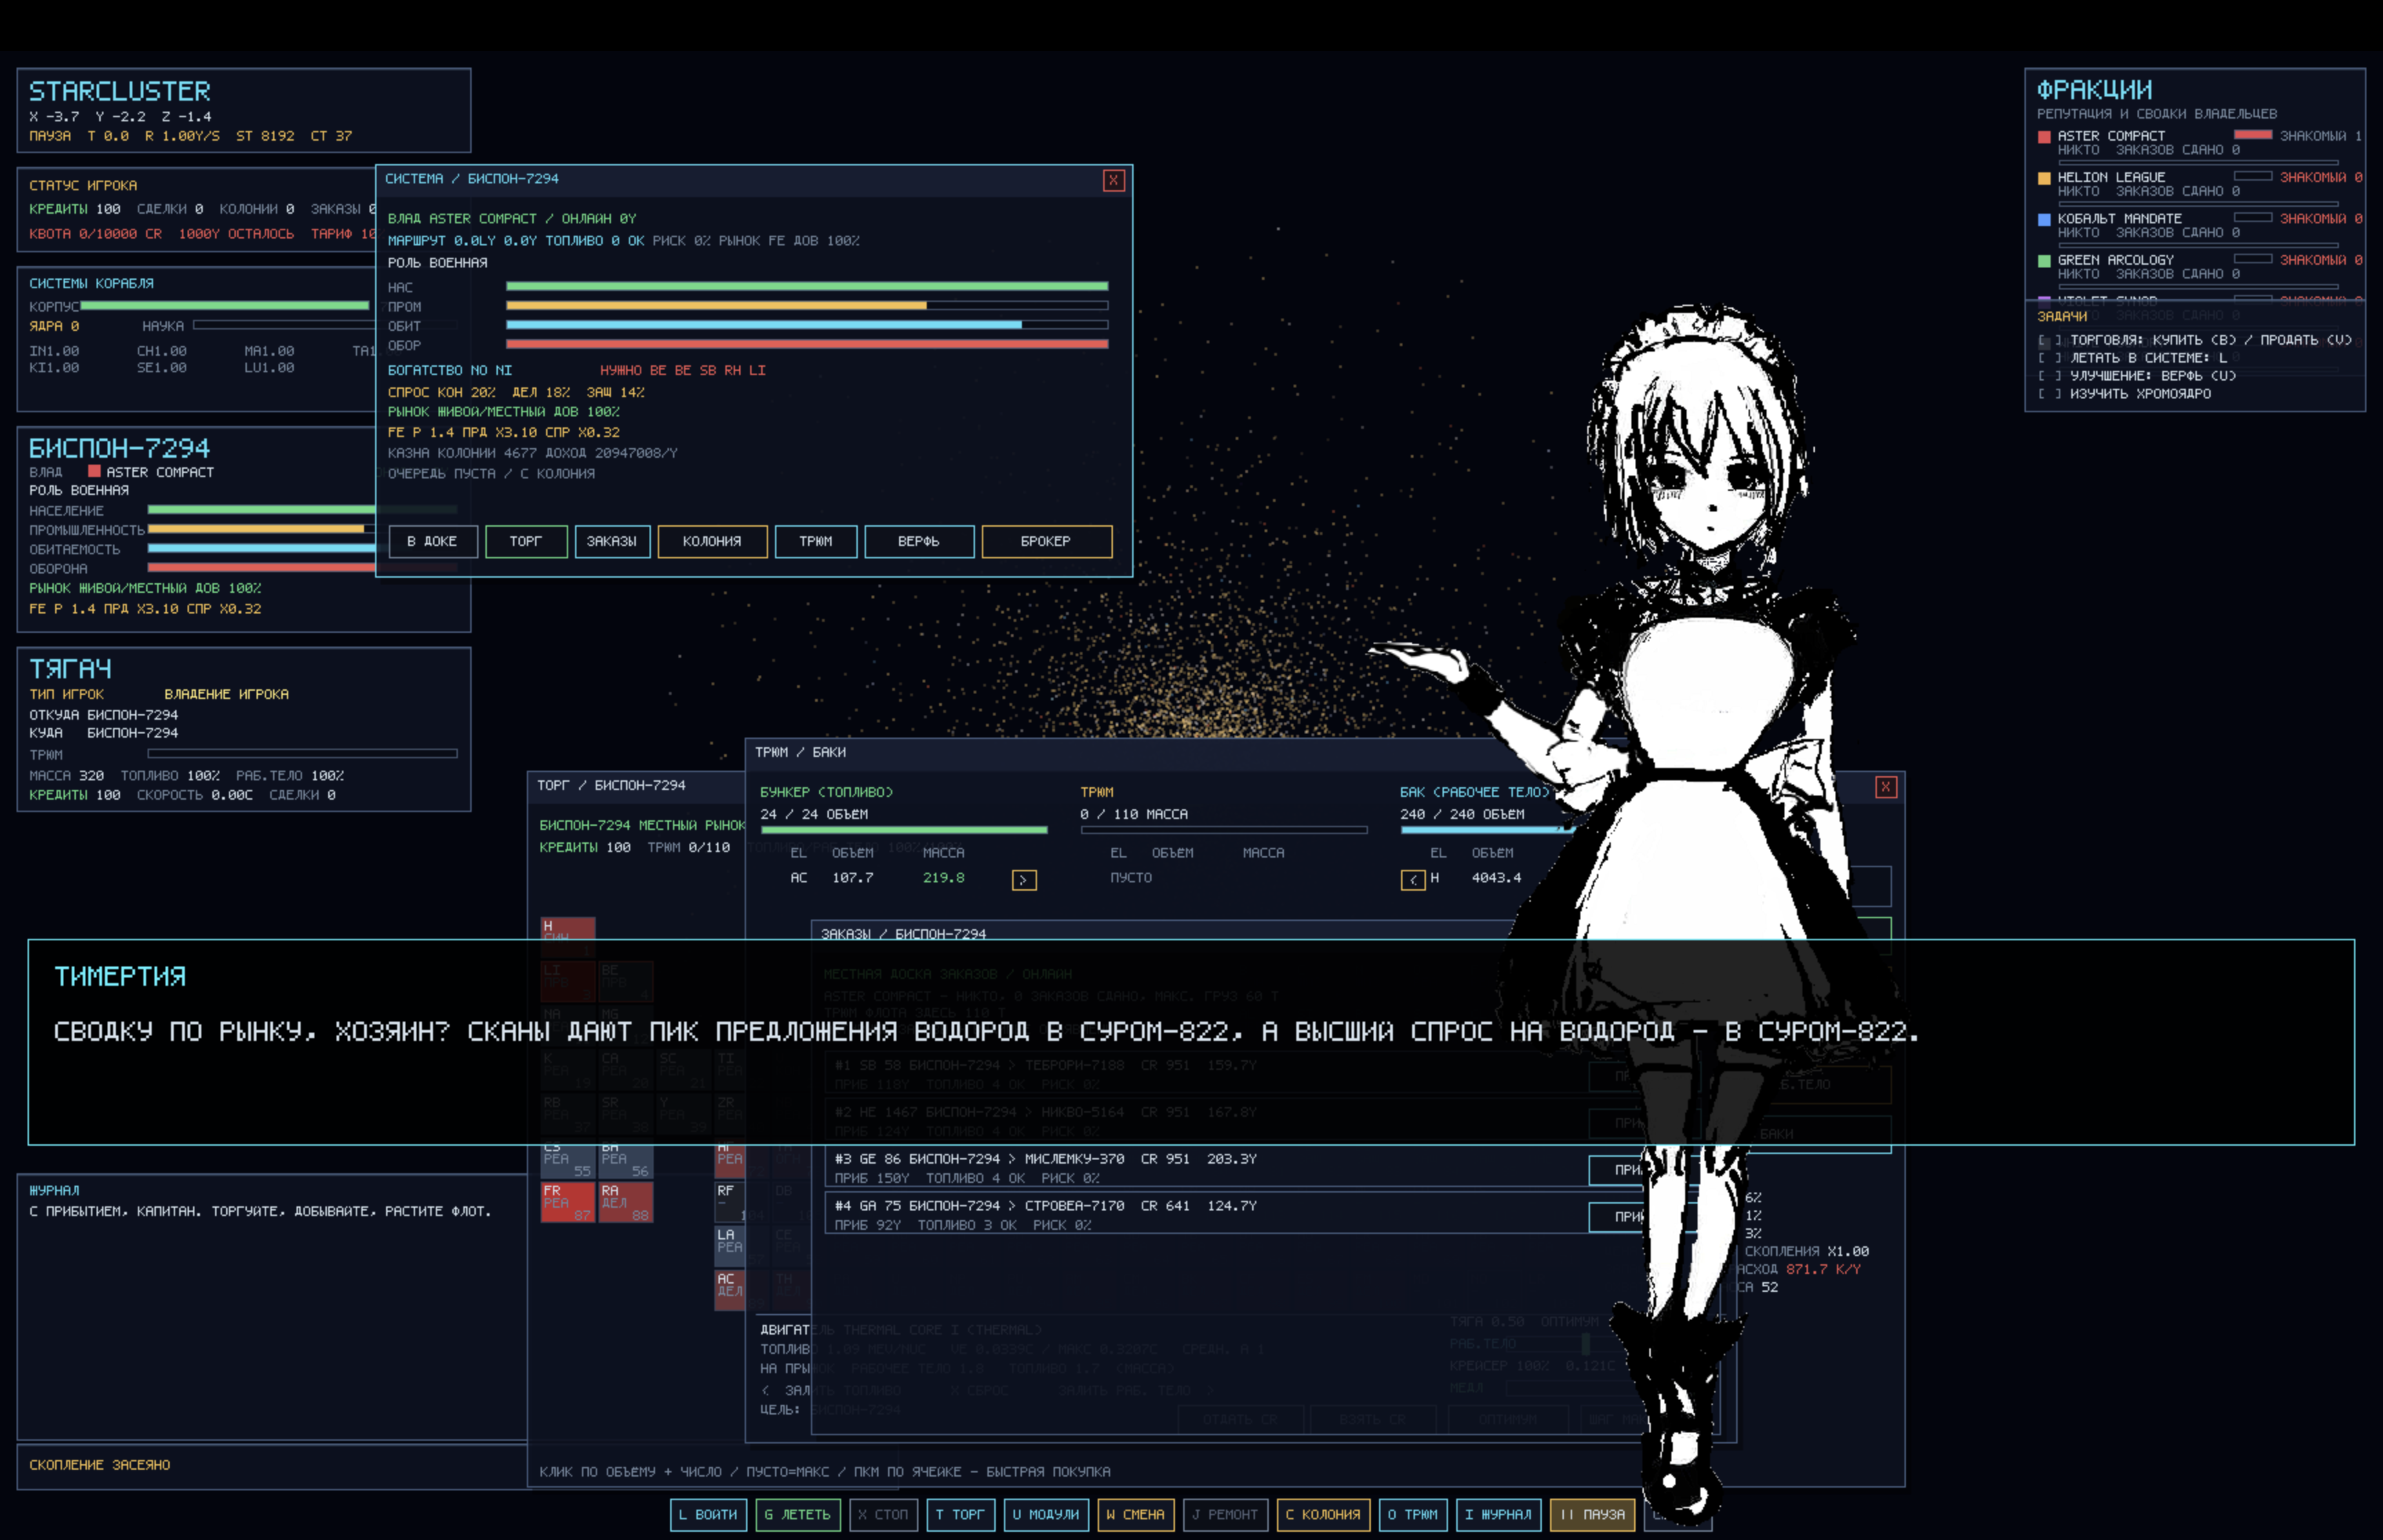The image size is (2383, 1540).
Task: Open I Журнал in the bottom bar
Action: click(x=1498, y=1515)
